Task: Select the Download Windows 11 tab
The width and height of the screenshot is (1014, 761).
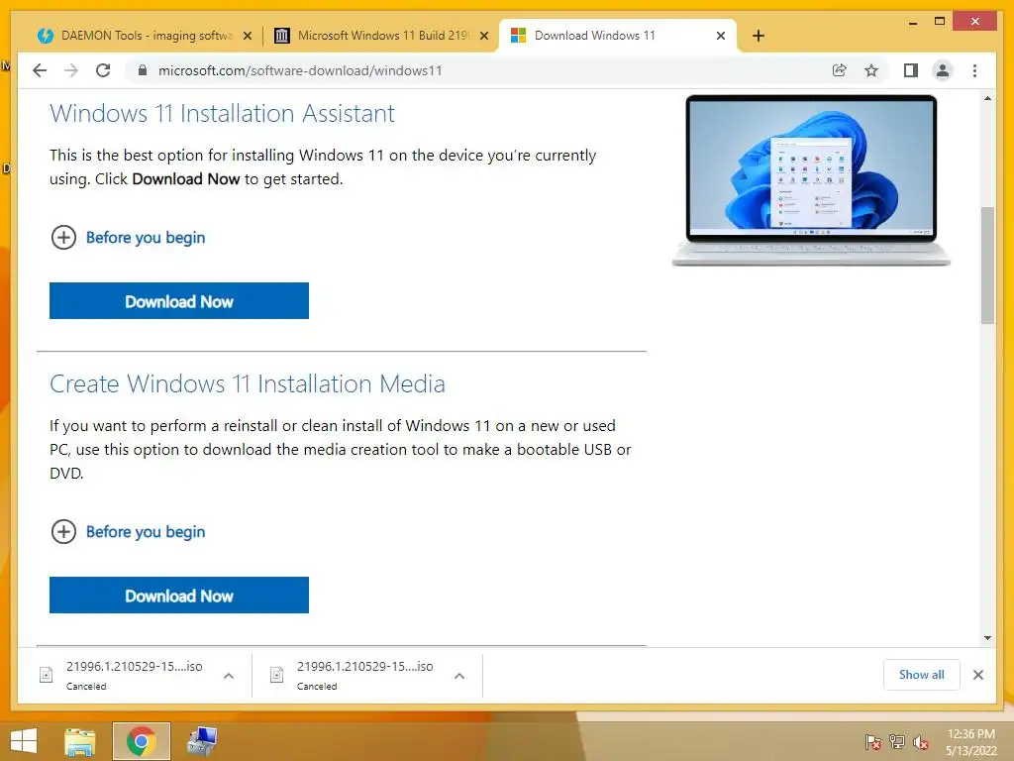Action: 618,36
